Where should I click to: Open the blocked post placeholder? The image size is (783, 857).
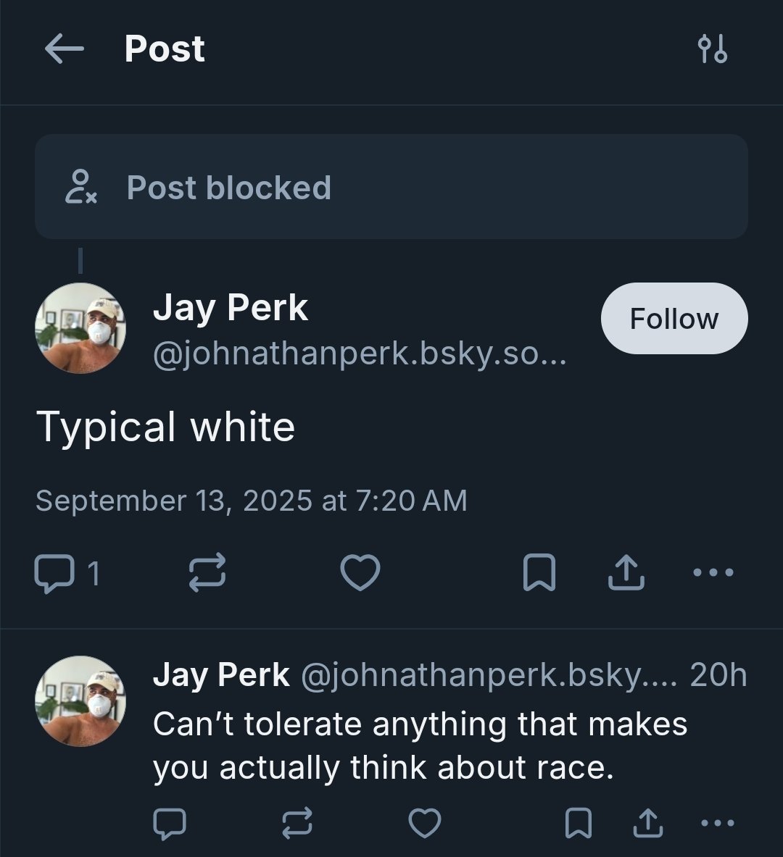tap(391, 187)
